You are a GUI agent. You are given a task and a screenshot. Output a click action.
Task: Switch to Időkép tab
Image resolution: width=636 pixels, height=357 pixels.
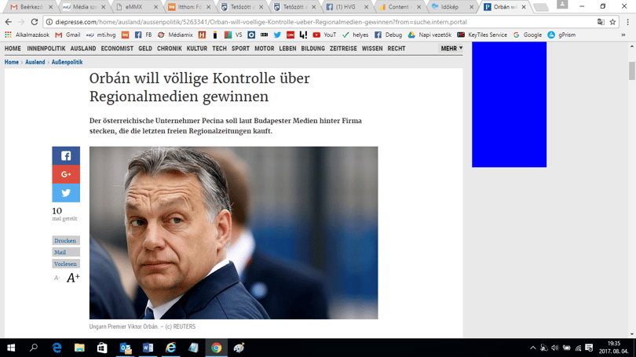[x=453, y=7]
